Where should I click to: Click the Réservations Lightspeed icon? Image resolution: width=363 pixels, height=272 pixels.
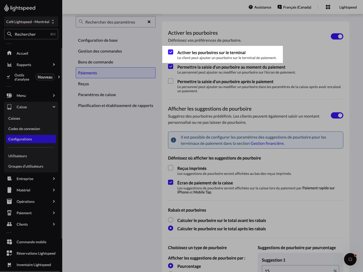tap(9, 253)
